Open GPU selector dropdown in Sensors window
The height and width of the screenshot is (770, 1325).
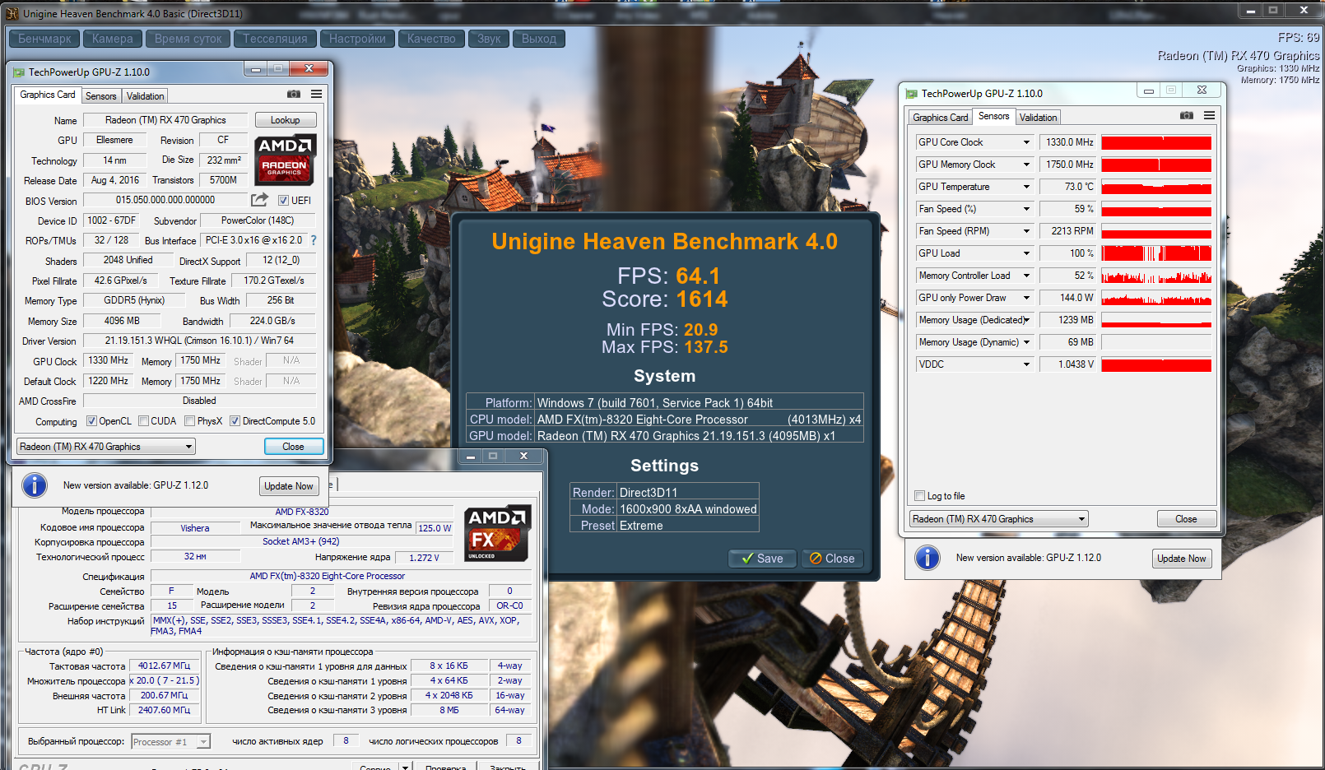[999, 519]
